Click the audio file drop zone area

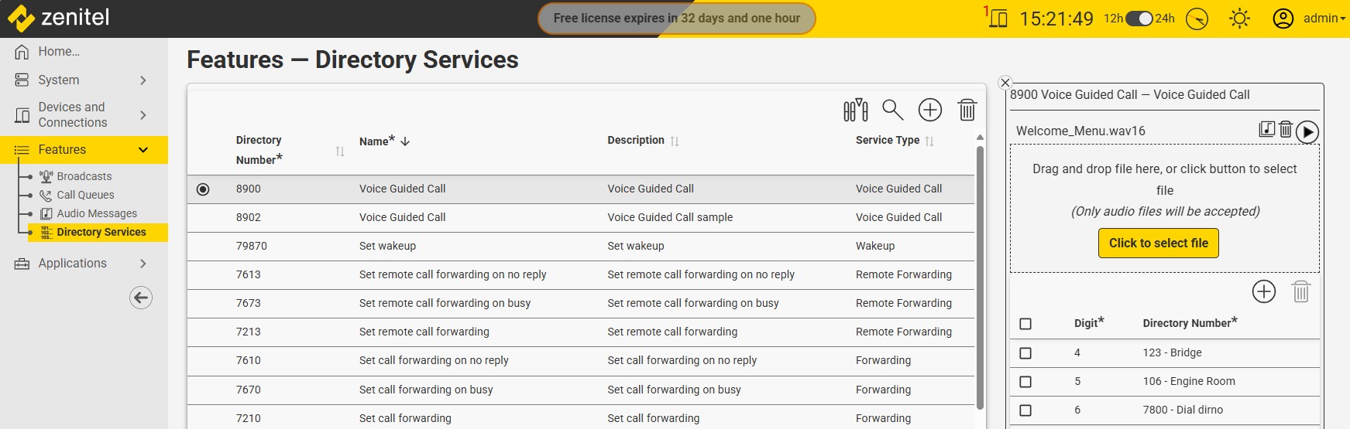point(1165,208)
